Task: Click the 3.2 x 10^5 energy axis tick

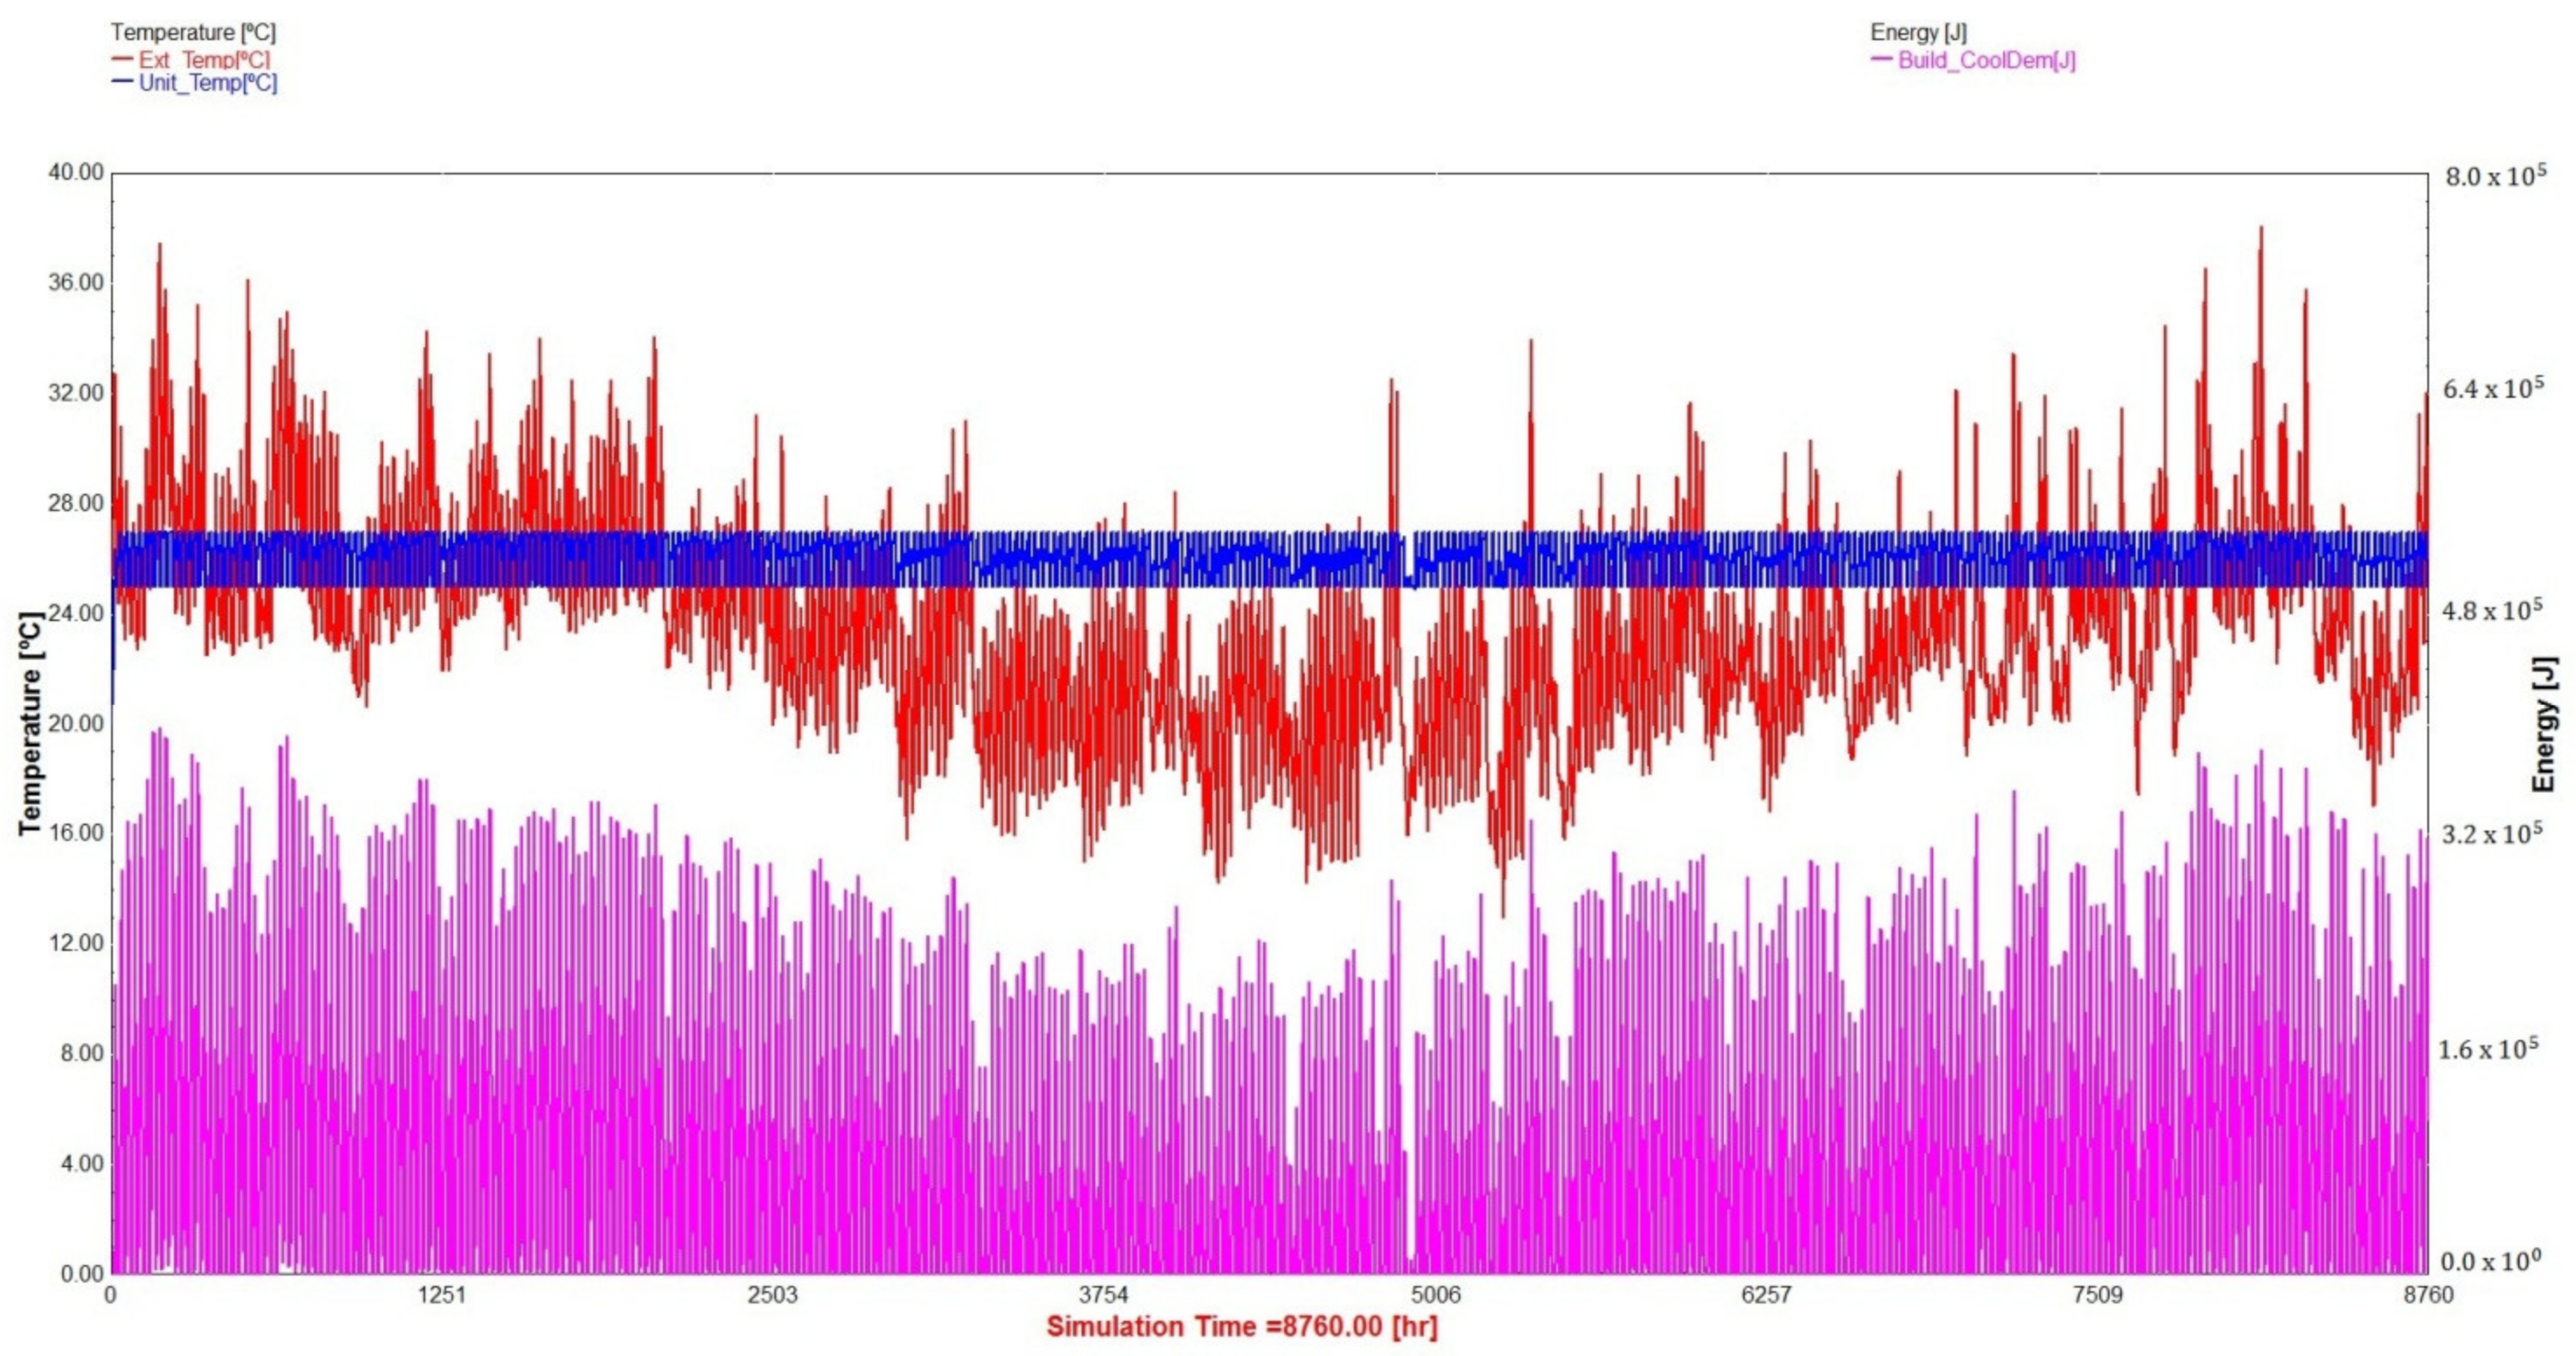Action: [x=2491, y=834]
